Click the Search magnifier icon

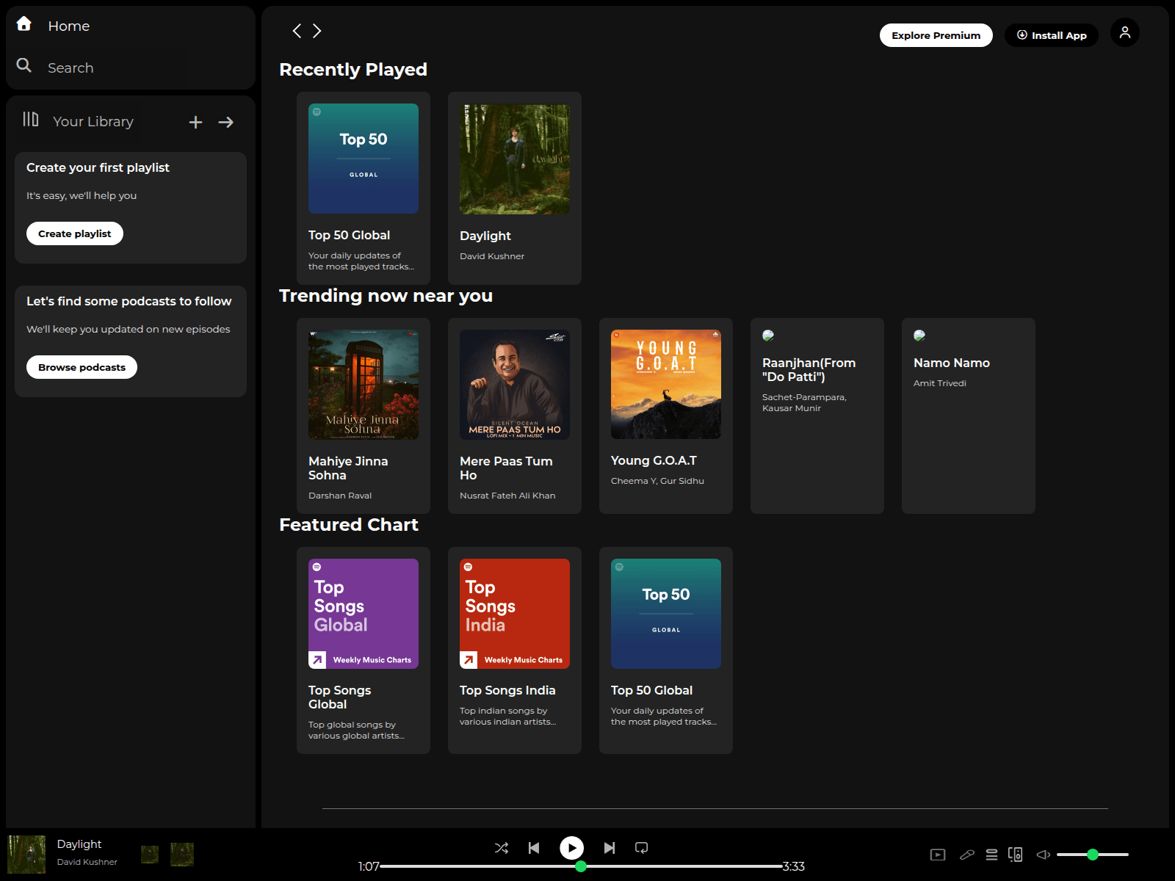[23, 66]
